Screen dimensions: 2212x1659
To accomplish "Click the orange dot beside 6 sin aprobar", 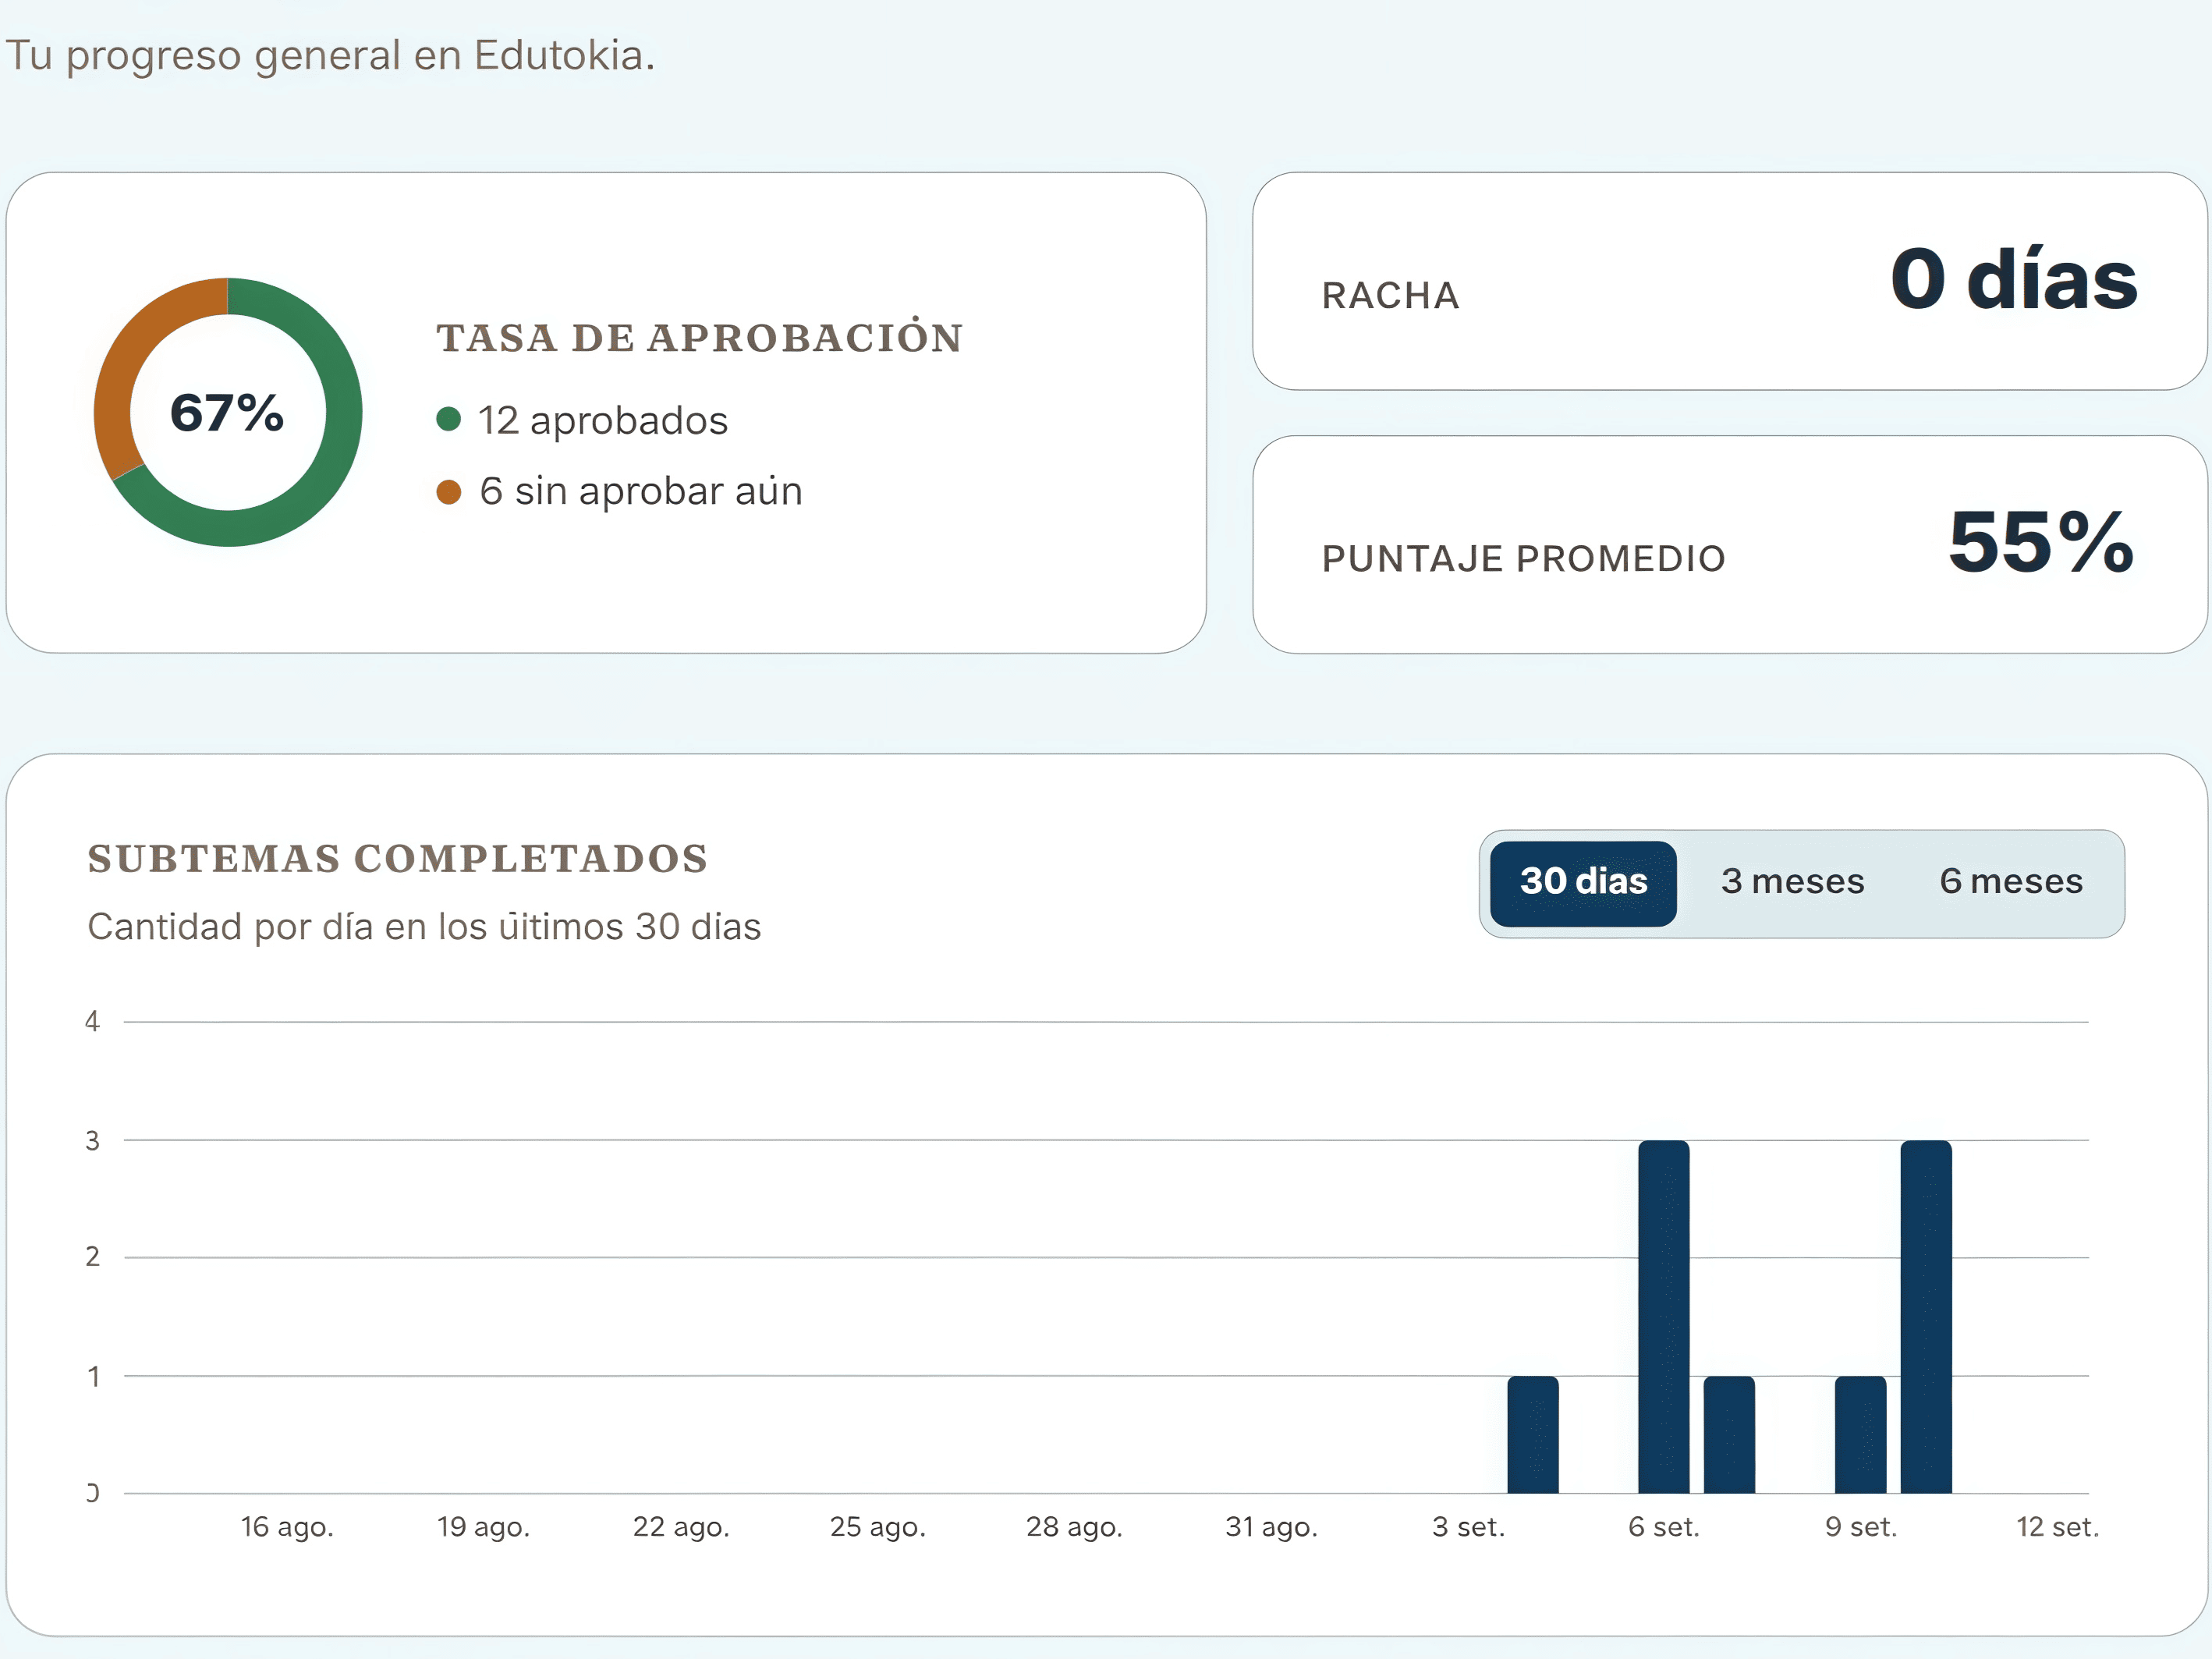I will click(449, 491).
